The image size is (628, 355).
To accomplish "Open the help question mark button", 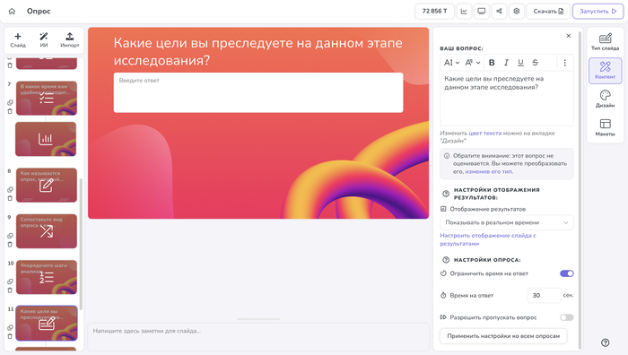I will (x=606, y=342).
